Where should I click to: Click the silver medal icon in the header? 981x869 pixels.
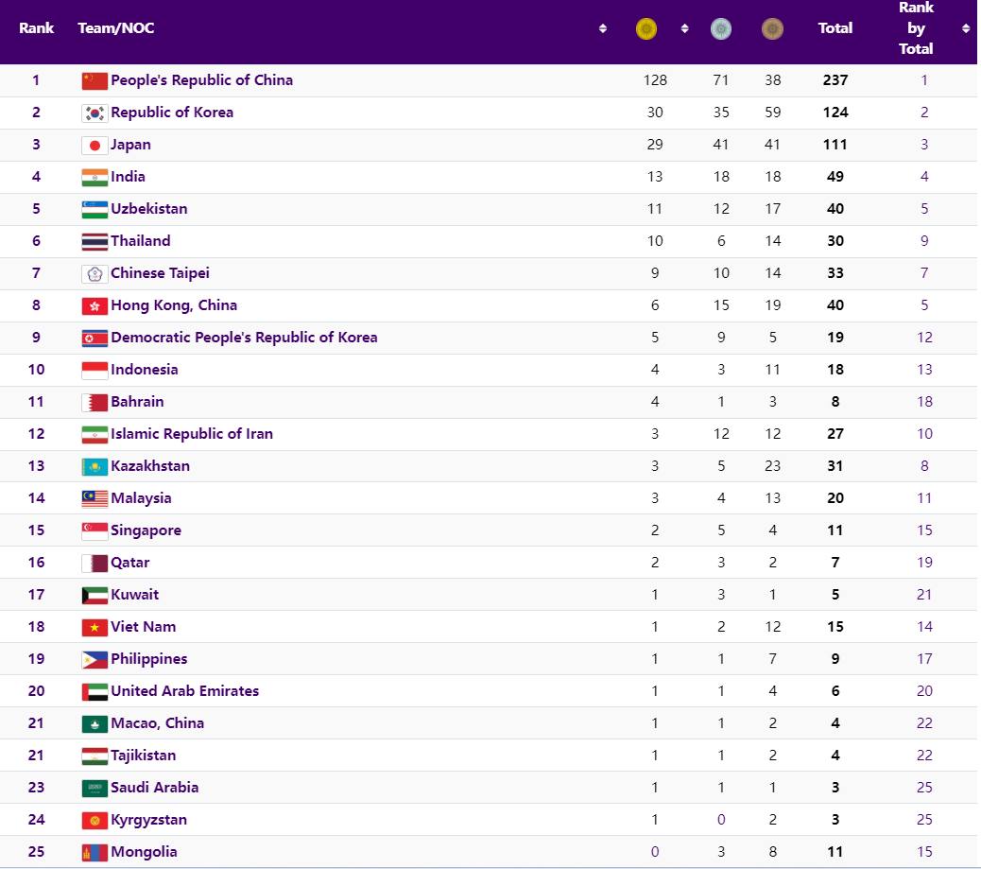(x=721, y=28)
